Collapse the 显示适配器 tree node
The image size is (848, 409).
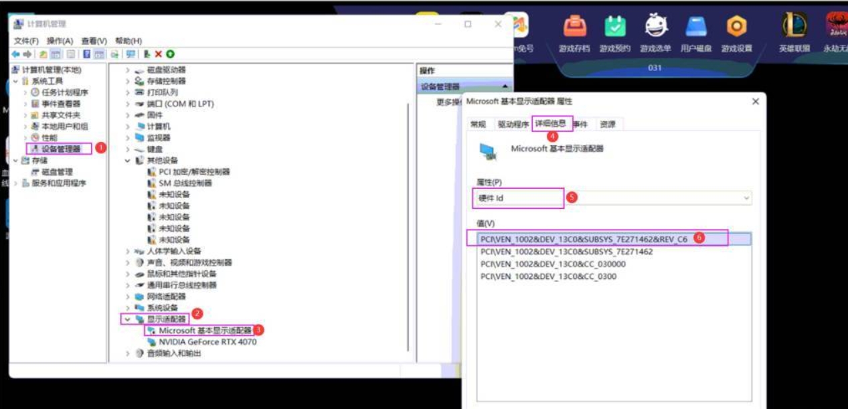click(x=128, y=319)
